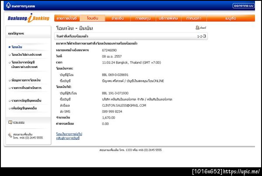Click the underlined suggestion link in sidebar
The width and height of the screenshot is (262, 176).
point(19,122)
